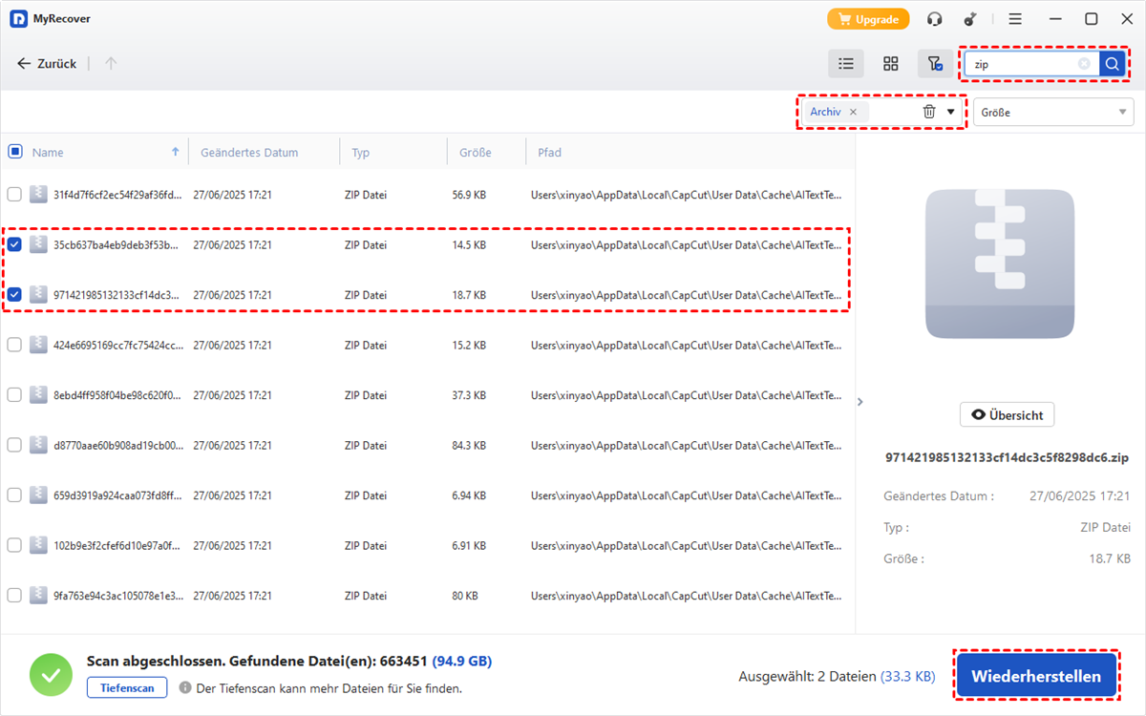Switch to list view icon
This screenshot has width=1146, height=716.
point(845,64)
